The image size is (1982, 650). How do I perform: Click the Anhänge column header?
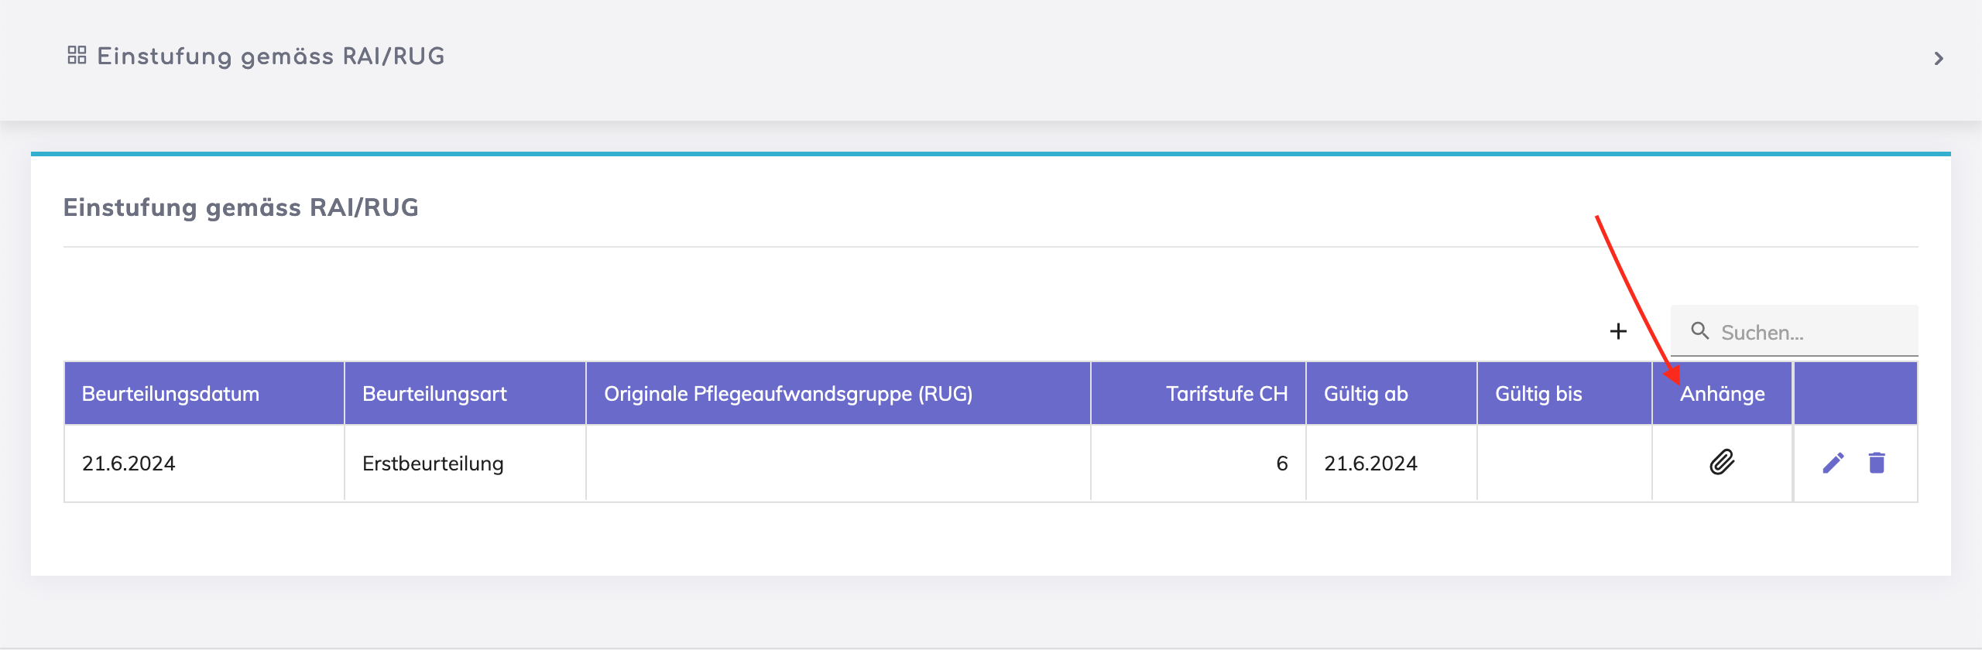point(1723,394)
